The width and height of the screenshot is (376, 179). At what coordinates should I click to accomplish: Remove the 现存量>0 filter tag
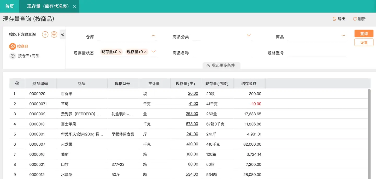[120, 52]
